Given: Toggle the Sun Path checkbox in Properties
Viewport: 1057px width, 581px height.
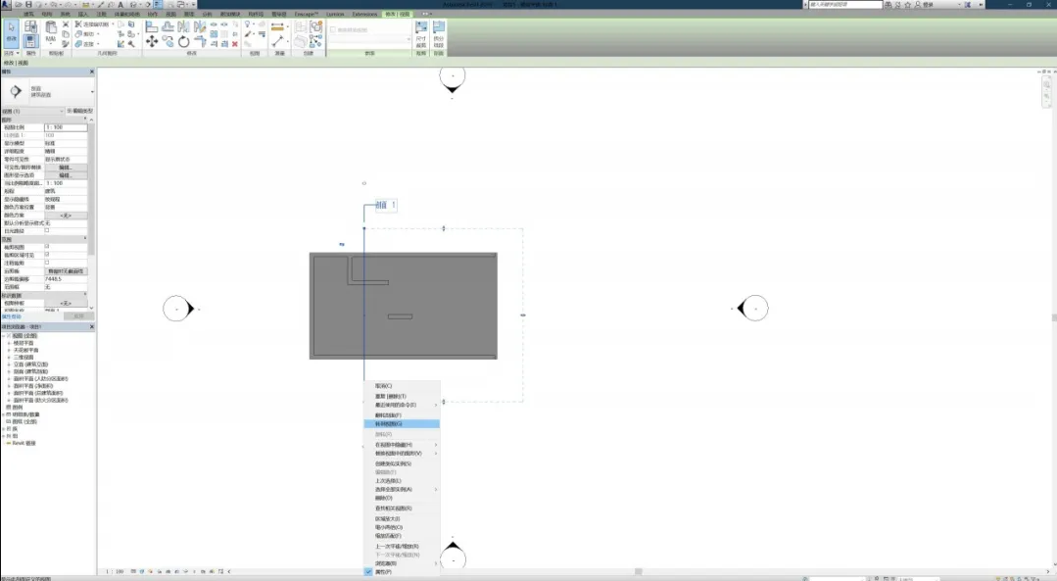Looking at the screenshot, I should [46, 230].
